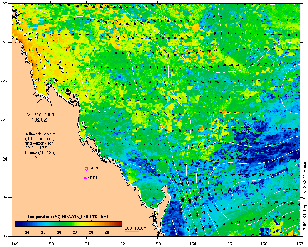The width and height of the screenshot is (308, 247).
Task: Click the "Argo" legend label
Action: (95, 168)
